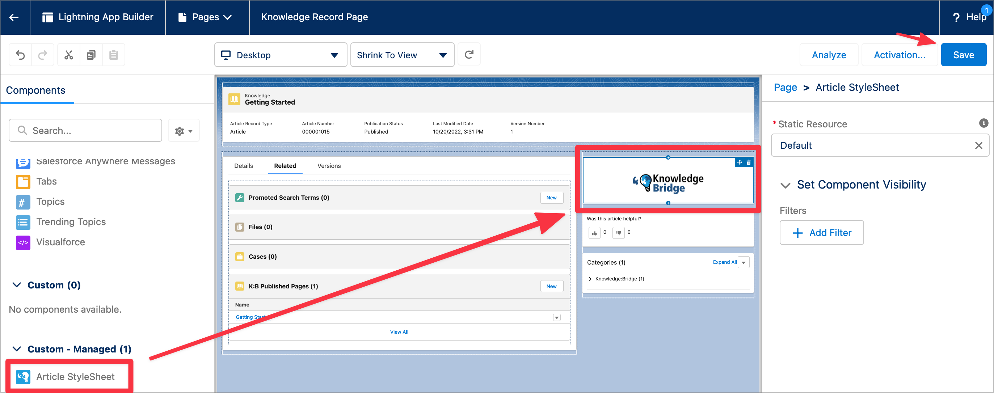
Task: Click thumbs down on article helpful
Action: click(618, 233)
